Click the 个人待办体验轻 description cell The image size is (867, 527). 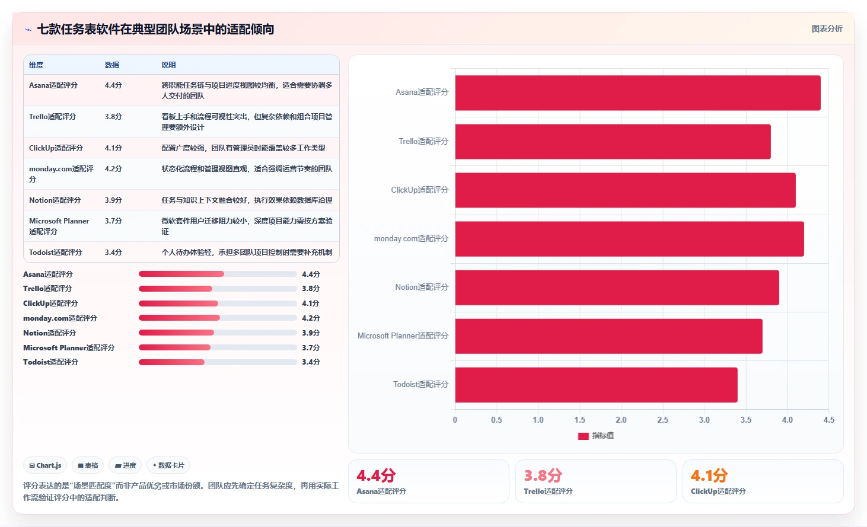247,253
